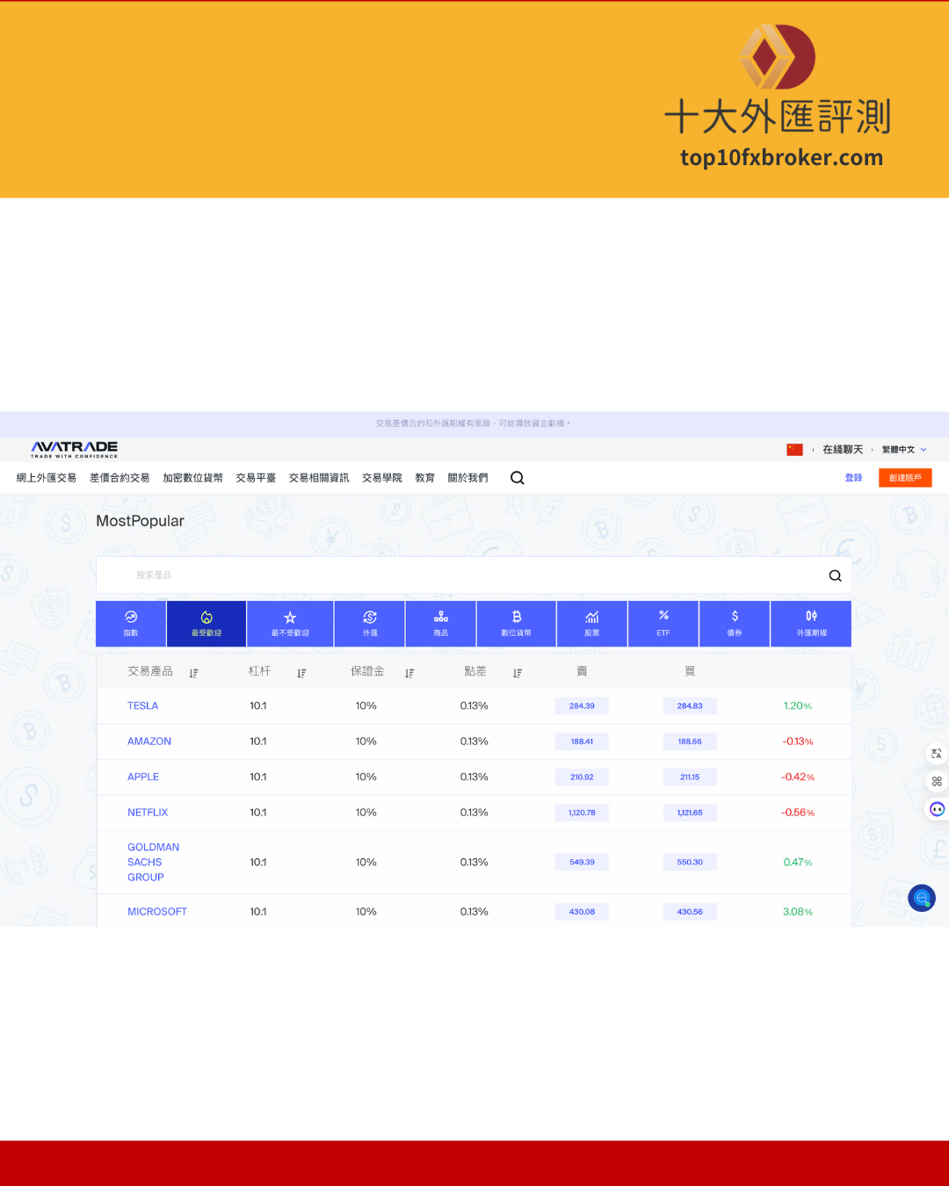Sort table by 點差 spread column
This screenshot has height=1186, width=949.
click(518, 673)
